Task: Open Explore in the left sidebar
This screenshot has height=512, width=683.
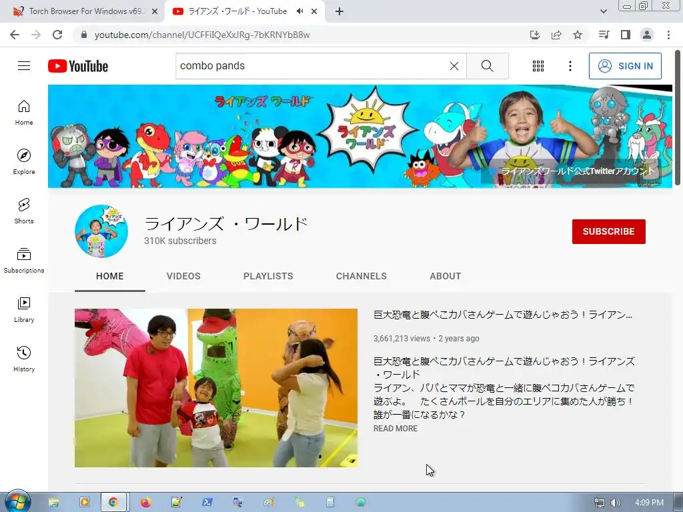Action: [24, 162]
